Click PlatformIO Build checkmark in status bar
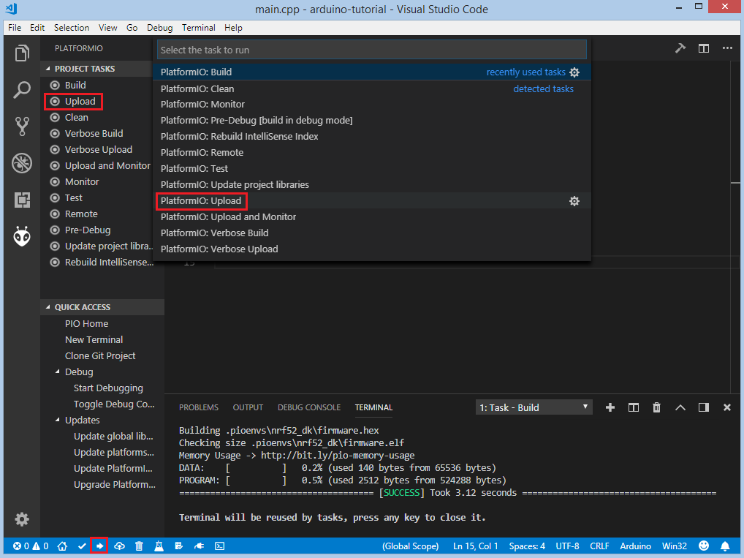This screenshot has height=558, width=744. [82, 546]
